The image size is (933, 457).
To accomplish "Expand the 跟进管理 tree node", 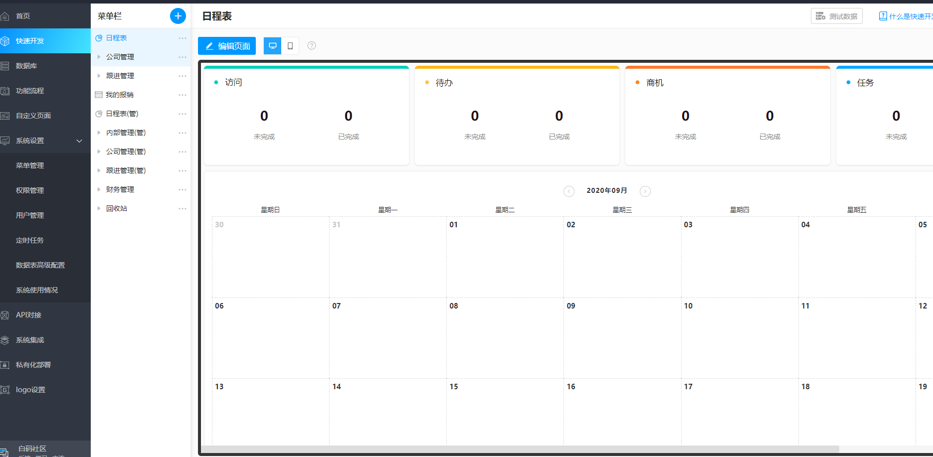I will click(99, 76).
